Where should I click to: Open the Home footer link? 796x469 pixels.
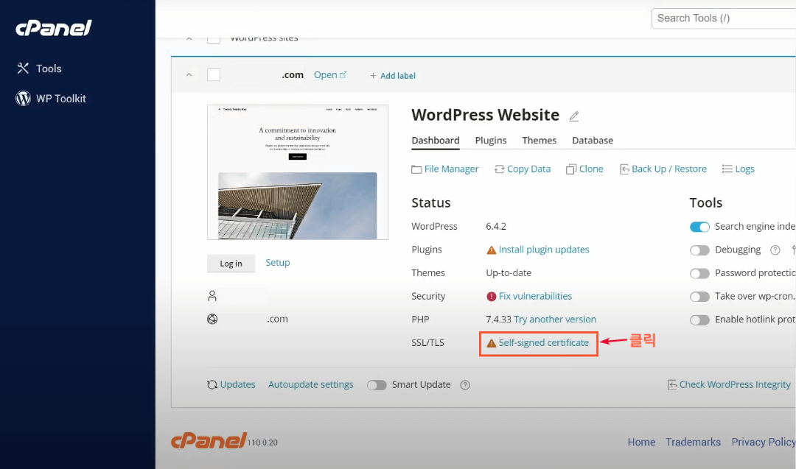[x=641, y=442]
